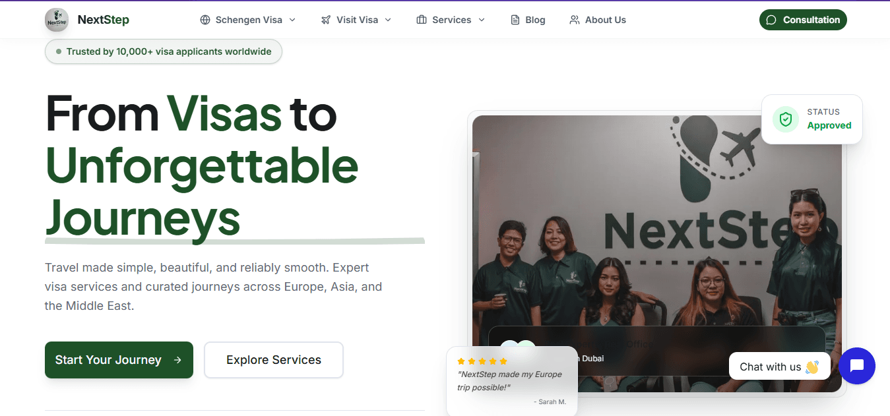The height and width of the screenshot is (416, 890).
Task: Click the waving hand emoji in chat bubble
Action: [812, 367]
